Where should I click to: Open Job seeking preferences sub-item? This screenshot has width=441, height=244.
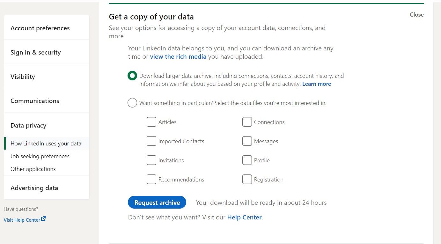click(40, 156)
